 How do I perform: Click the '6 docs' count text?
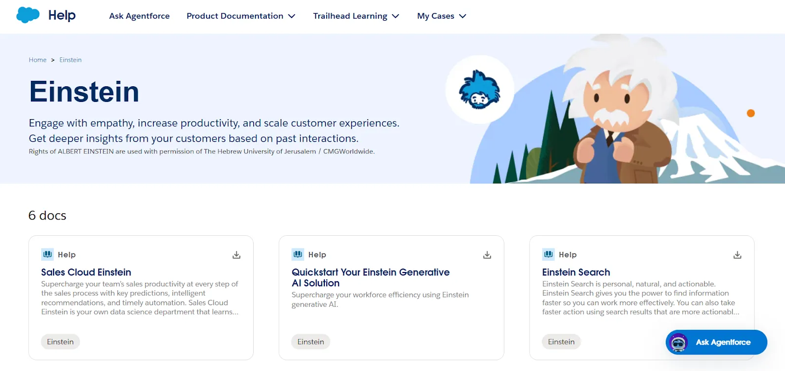click(x=47, y=215)
